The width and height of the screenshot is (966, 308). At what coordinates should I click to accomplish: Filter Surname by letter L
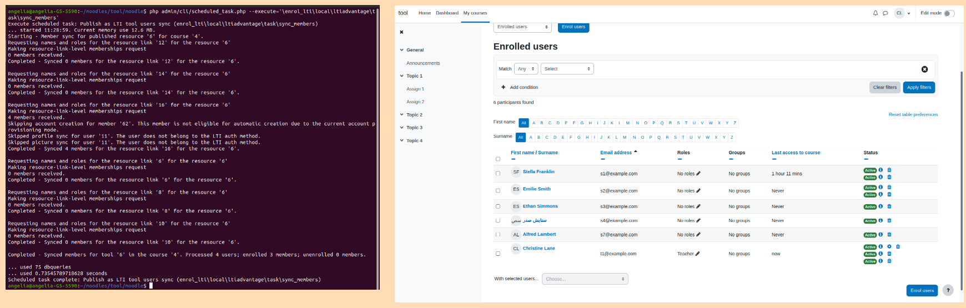coord(616,137)
